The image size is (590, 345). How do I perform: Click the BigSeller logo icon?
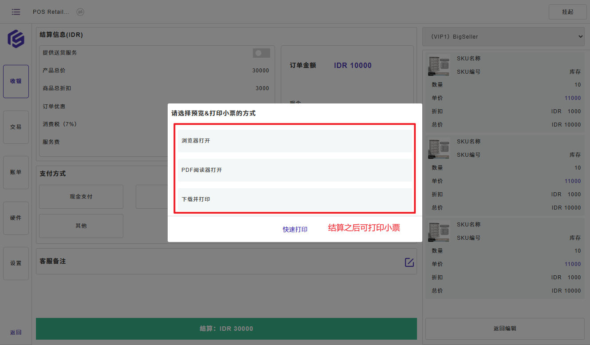[16, 39]
